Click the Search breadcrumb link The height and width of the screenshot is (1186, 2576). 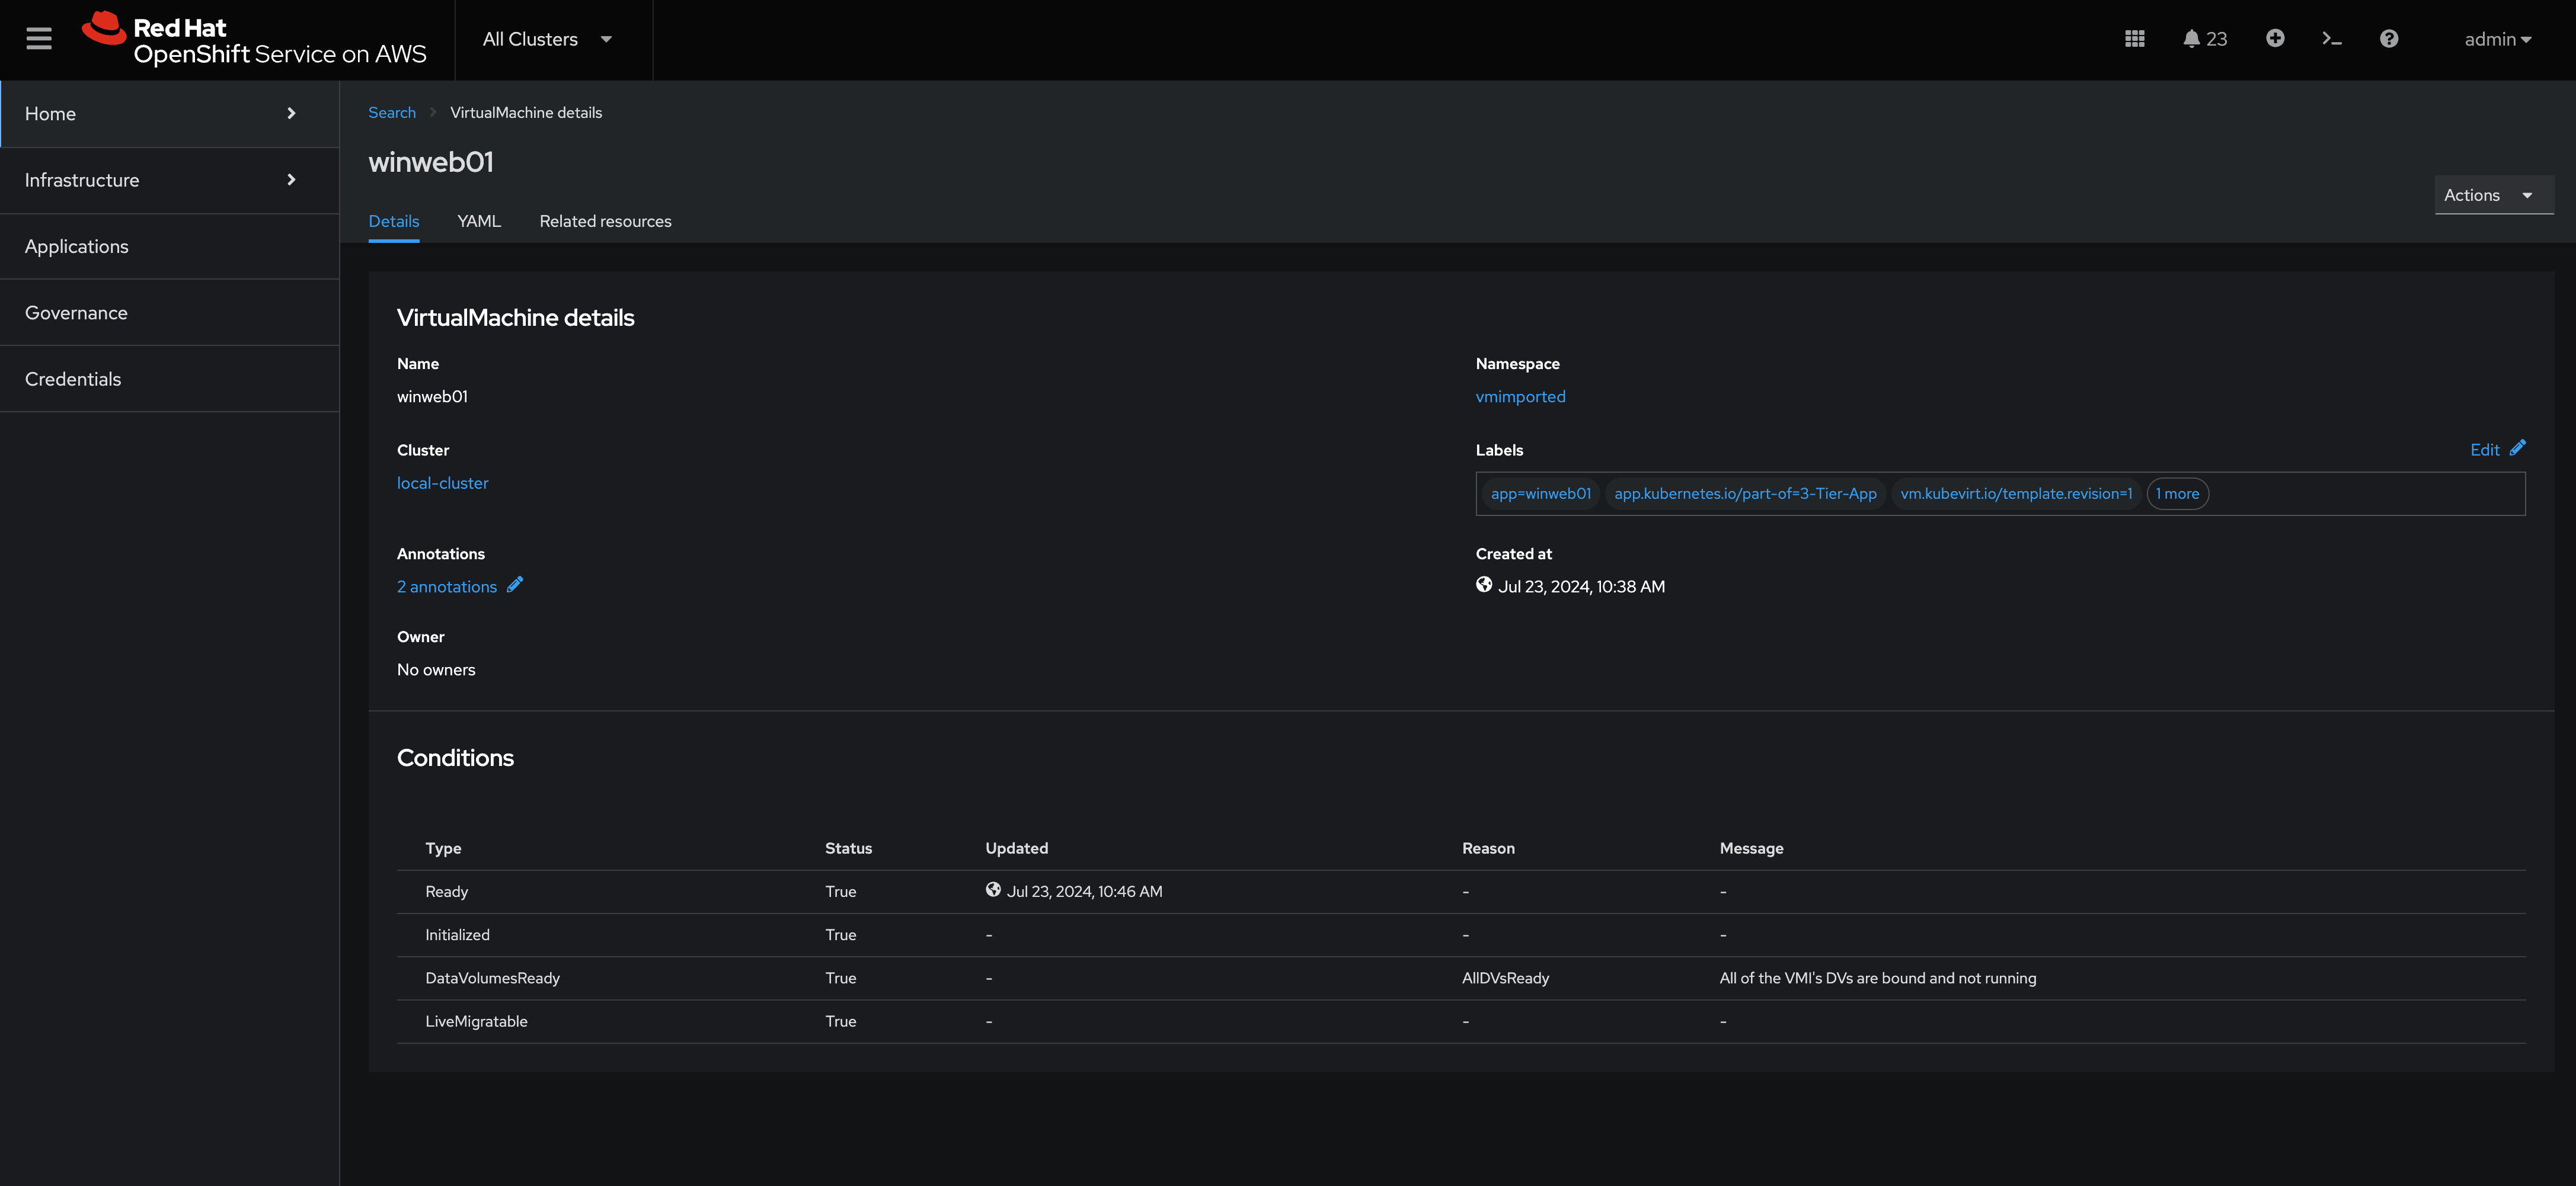click(x=392, y=112)
